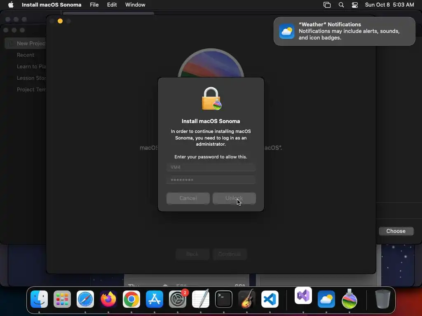Click the Weather Notifications banner
This screenshot has height=316, width=422.
click(344, 31)
